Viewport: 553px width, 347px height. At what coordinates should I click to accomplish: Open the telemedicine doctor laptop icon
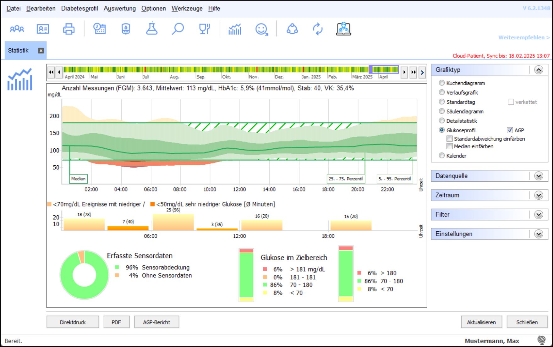pos(343,29)
